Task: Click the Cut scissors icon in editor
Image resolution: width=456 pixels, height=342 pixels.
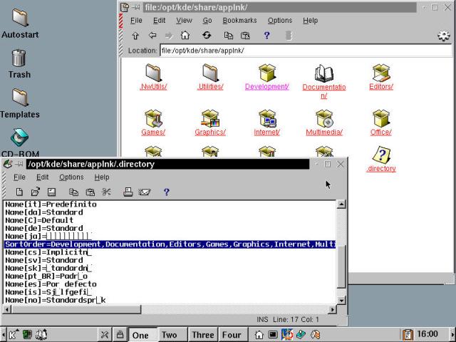Action: (106, 192)
